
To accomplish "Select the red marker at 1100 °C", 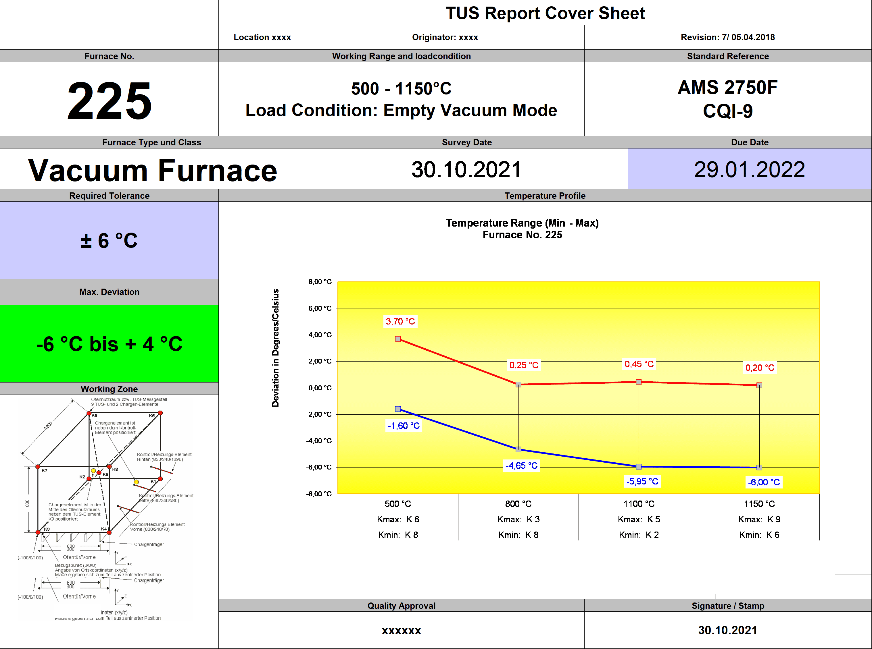I will click(x=639, y=382).
